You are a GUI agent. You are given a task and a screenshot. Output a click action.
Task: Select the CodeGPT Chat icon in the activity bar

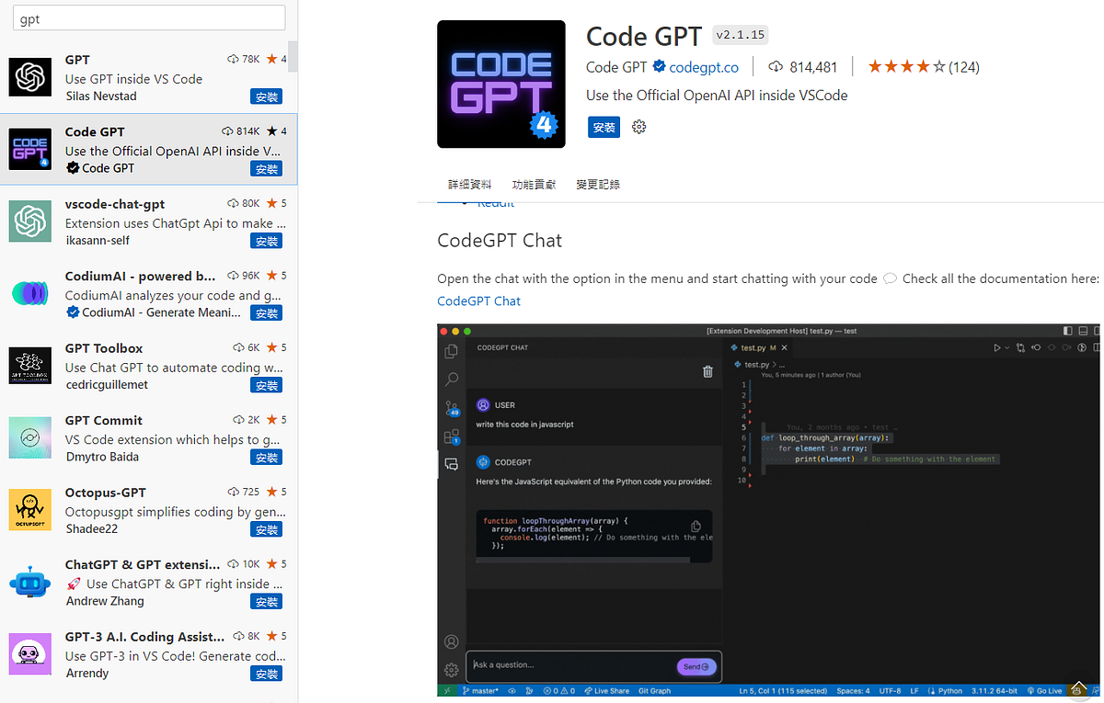[451, 464]
